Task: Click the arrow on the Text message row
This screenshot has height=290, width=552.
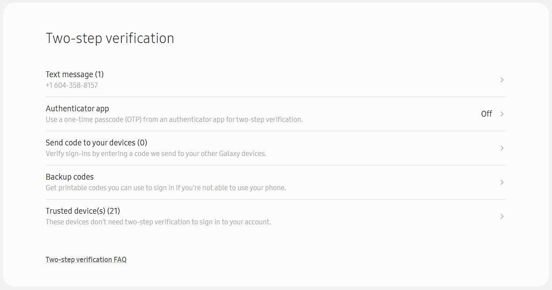Action: [501, 80]
